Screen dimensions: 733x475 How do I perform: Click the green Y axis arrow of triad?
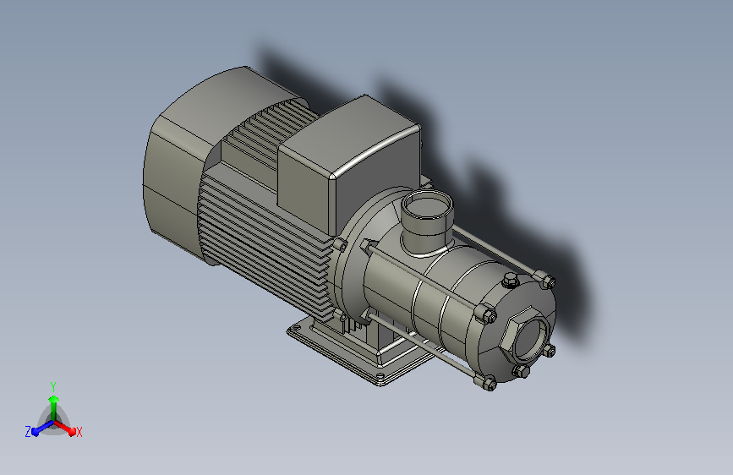pyautogui.click(x=54, y=407)
